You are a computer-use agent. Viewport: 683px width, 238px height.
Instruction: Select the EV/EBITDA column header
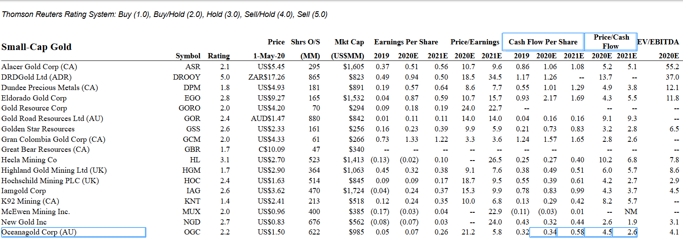(658, 42)
